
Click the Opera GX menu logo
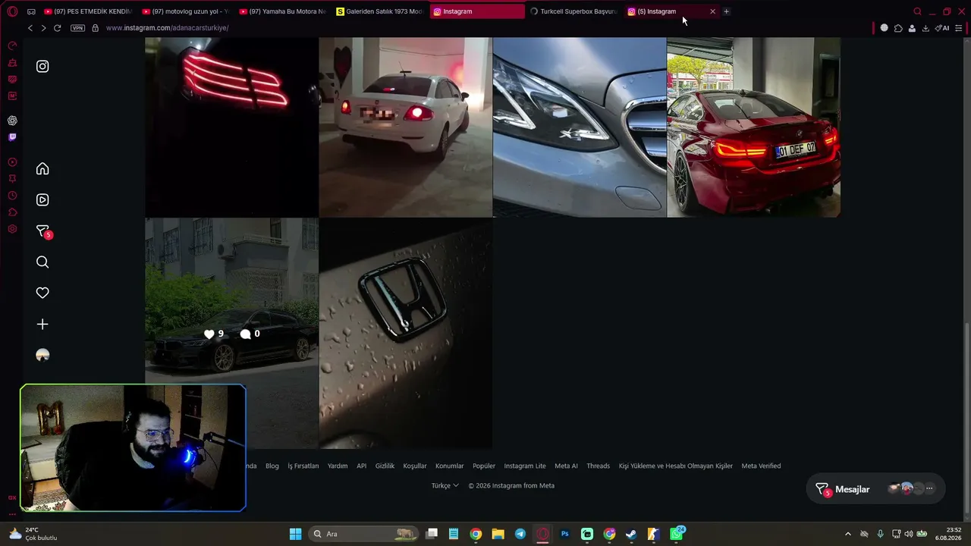[x=12, y=11]
